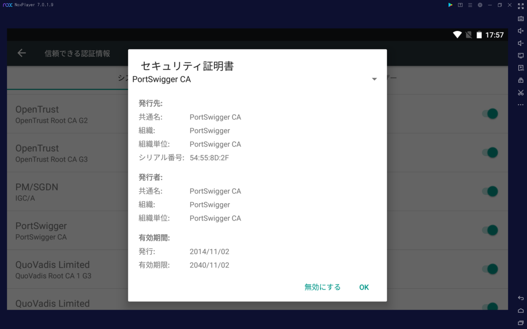This screenshot has width=527, height=329.
Task: Click the セキュリティ証明書 dialog title
Action: tap(187, 66)
